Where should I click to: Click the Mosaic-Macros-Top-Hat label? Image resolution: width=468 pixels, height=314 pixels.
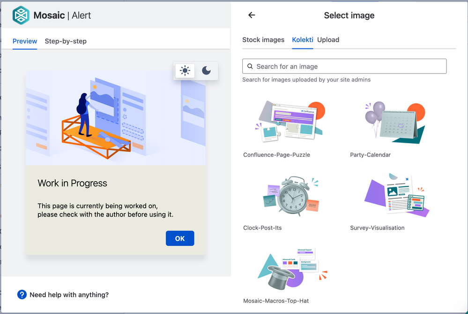(x=276, y=301)
